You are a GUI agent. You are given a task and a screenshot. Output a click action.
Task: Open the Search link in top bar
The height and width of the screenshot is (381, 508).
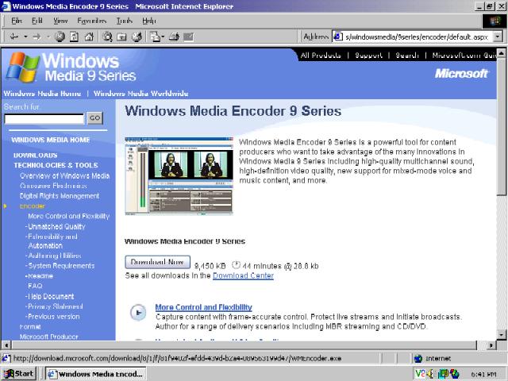pyautogui.click(x=407, y=56)
